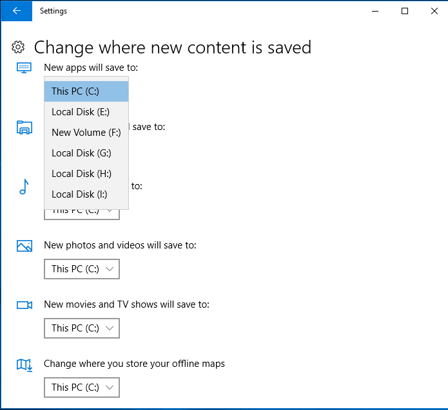Click the photos and videos icon

coord(24,246)
